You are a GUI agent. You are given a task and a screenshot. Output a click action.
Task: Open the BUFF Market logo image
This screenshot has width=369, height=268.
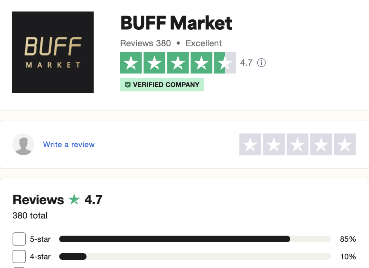pos(53,52)
